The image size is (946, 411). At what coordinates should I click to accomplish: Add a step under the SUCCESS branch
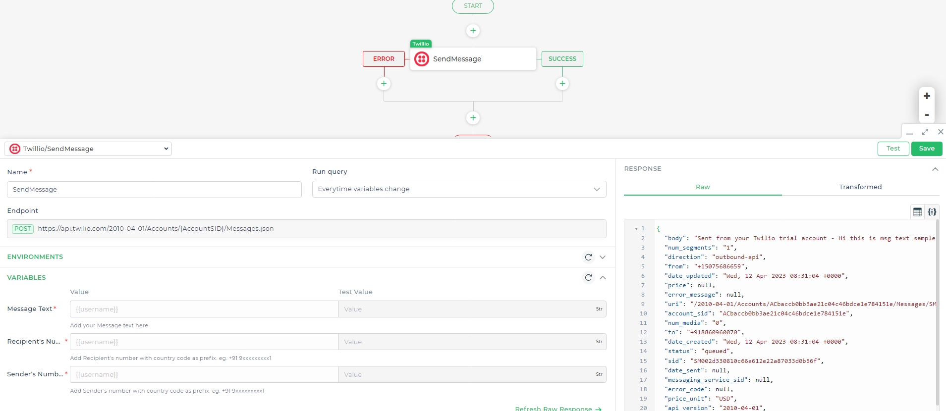click(562, 84)
